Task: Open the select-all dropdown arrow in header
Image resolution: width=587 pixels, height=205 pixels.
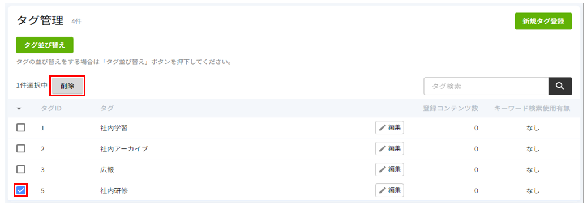Action: tap(19, 109)
